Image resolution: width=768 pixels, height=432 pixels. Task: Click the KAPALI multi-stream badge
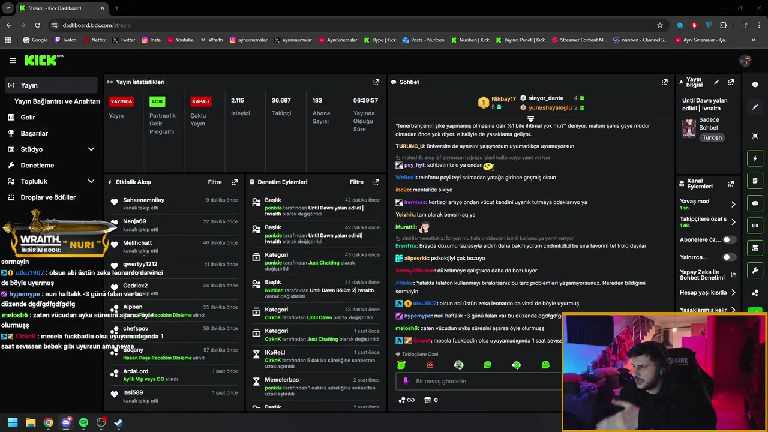pos(201,101)
